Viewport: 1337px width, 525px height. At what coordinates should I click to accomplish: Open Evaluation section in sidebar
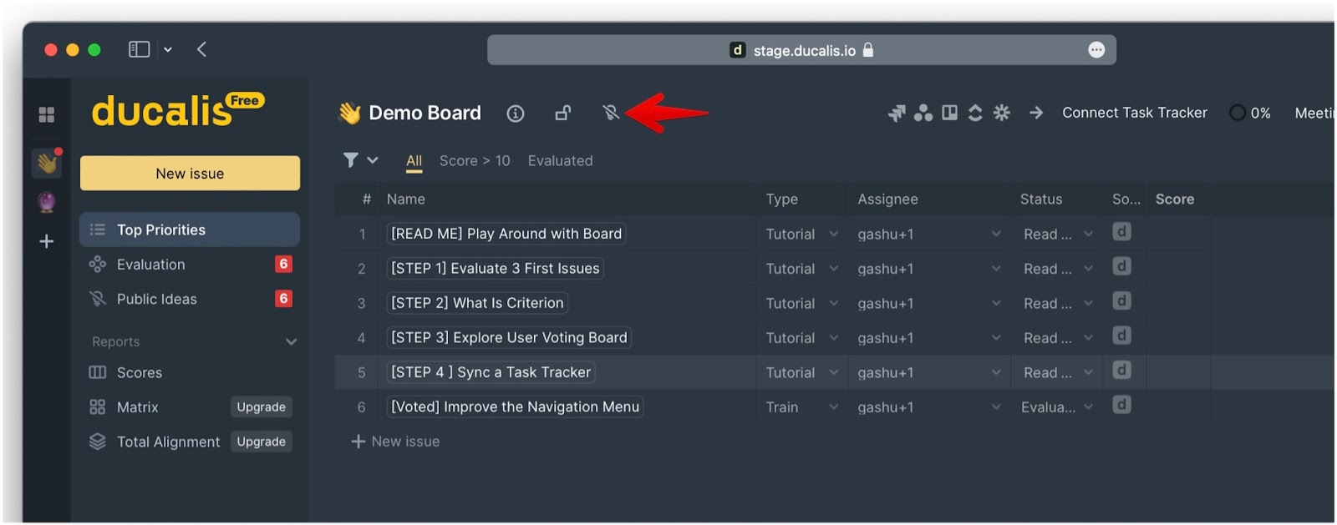(x=190, y=265)
